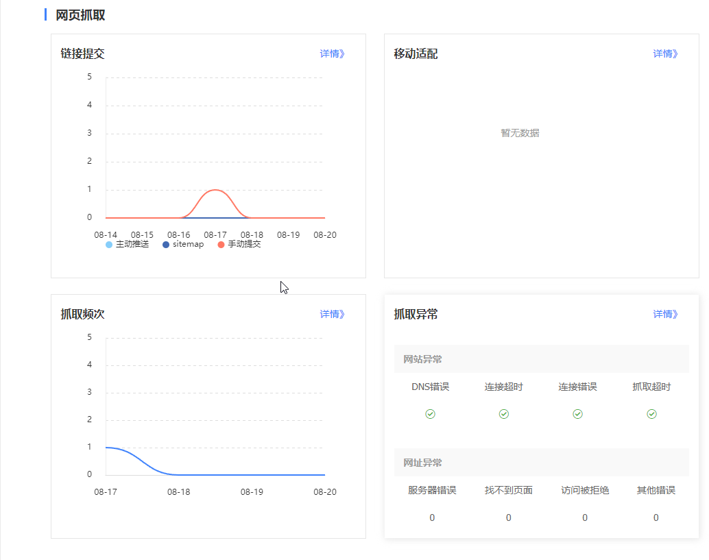Open 链接提交 details link
This screenshot has width=709, height=560.
[x=332, y=53]
